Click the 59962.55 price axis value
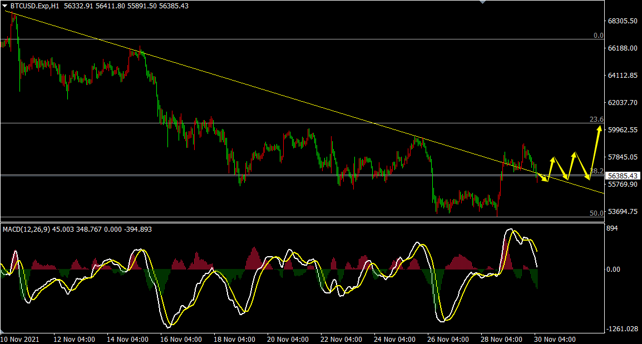Image resolution: width=642 pixels, height=344 pixels. click(622, 130)
